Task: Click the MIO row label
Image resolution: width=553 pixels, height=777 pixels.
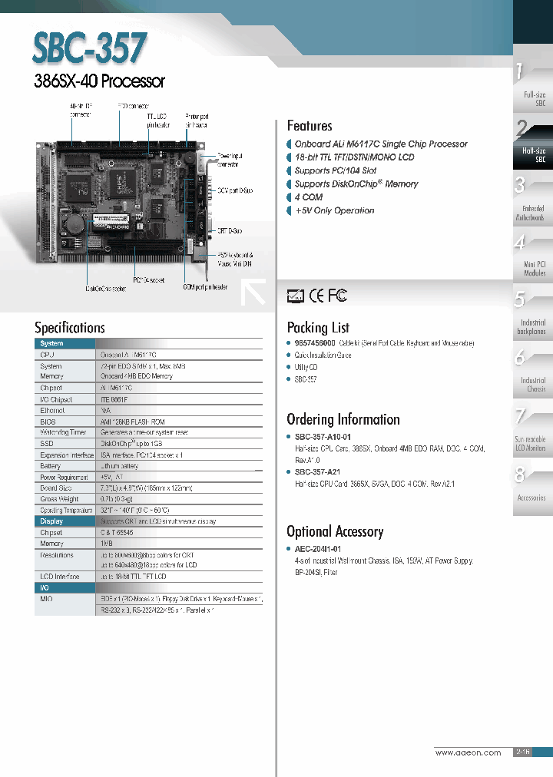Action: [46, 599]
